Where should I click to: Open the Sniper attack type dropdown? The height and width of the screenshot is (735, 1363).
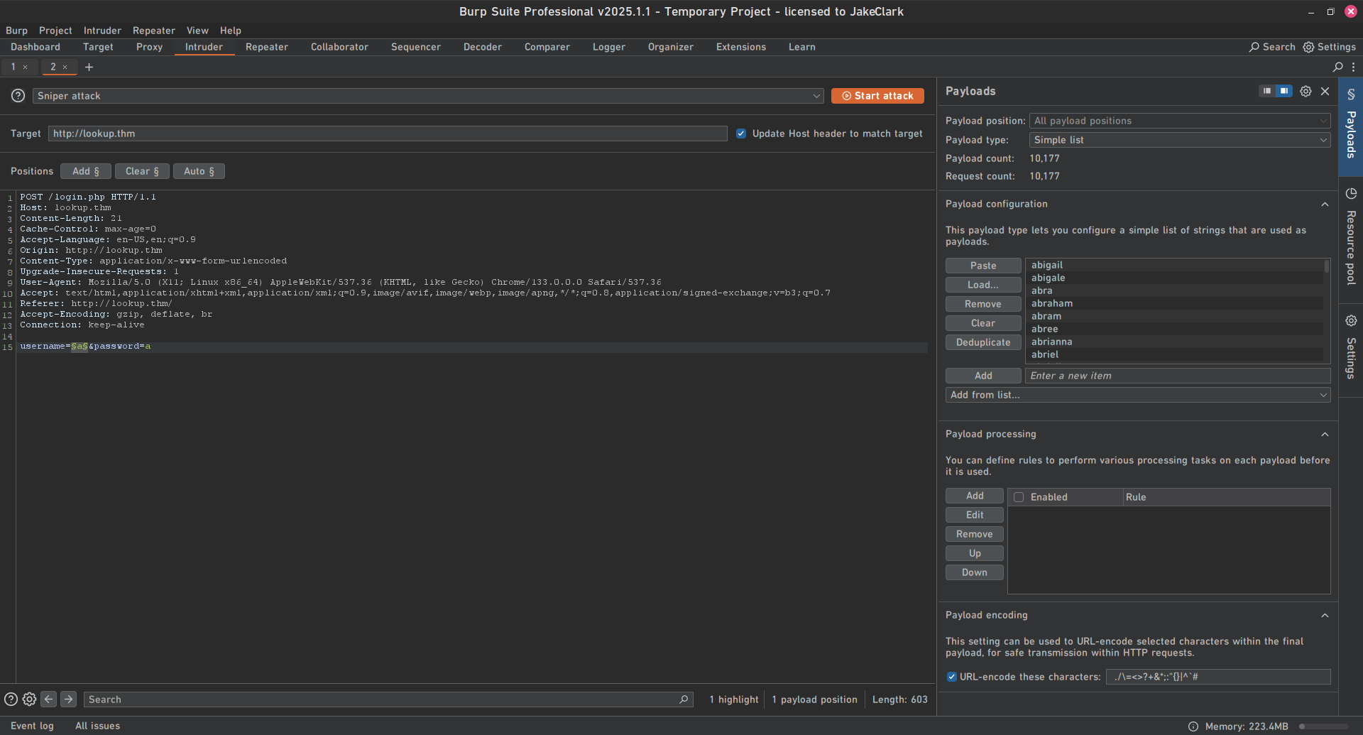point(428,96)
